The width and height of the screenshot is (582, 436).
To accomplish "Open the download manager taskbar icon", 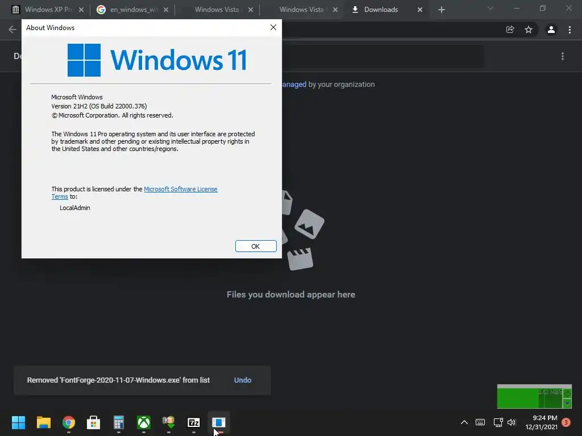I will (x=168, y=422).
